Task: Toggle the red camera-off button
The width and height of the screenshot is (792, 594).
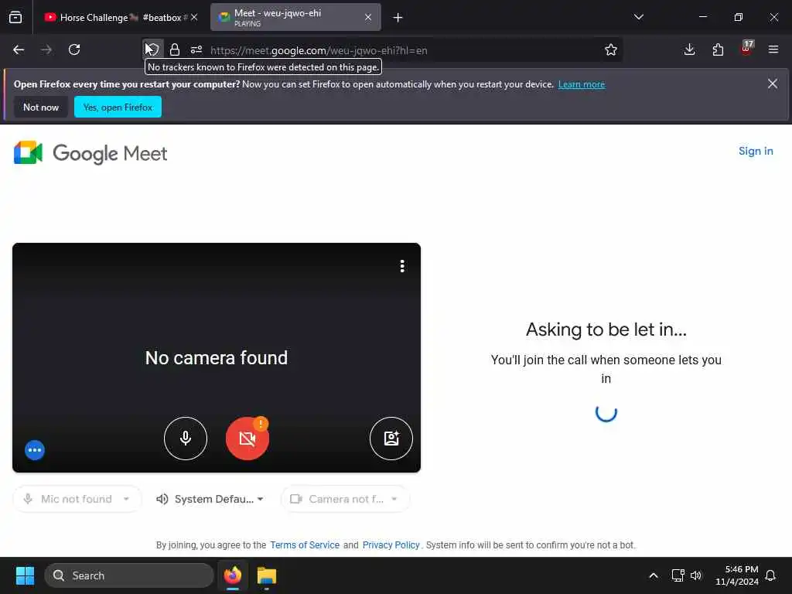Action: pos(247,438)
